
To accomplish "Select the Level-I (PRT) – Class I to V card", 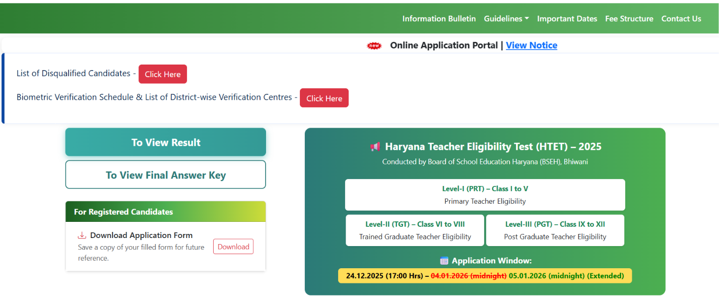I will (485, 195).
